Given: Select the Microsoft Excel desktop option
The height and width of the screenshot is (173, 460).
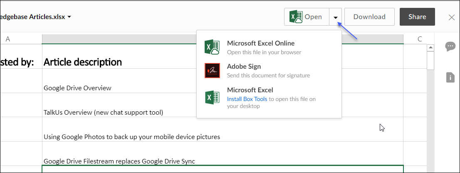Looking at the screenshot, I should tap(269, 98).
